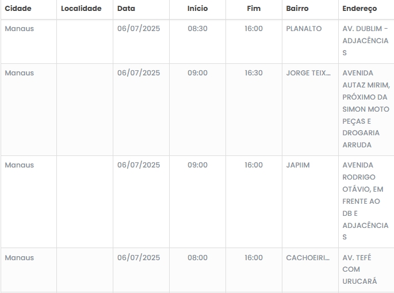
Task: Click the Data column header
Action: pos(126,9)
